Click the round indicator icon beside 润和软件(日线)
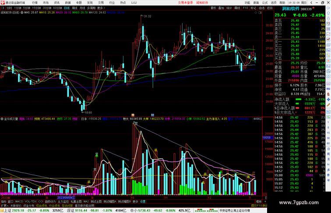This screenshot has height=213, width=331. click(22, 13)
